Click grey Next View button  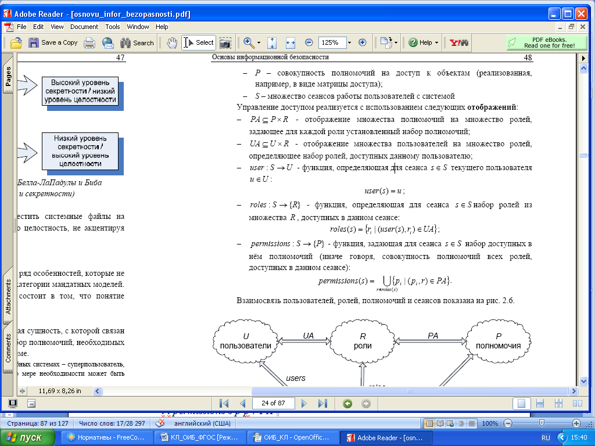[x=366, y=404]
